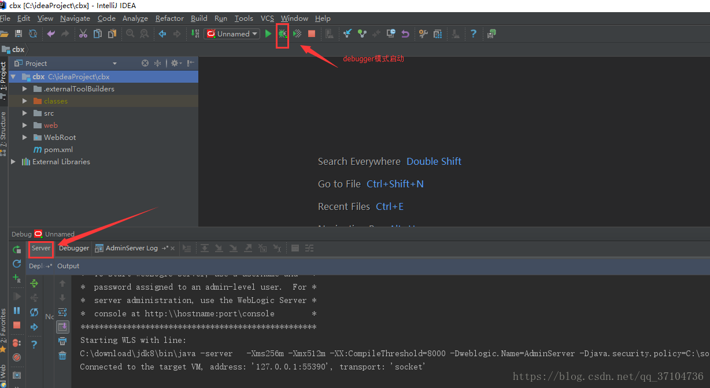Screen dimensions: 710x388
Task: Copy selection with the toolbar copy icon
Action: pyautogui.click(x=98, y=34)
